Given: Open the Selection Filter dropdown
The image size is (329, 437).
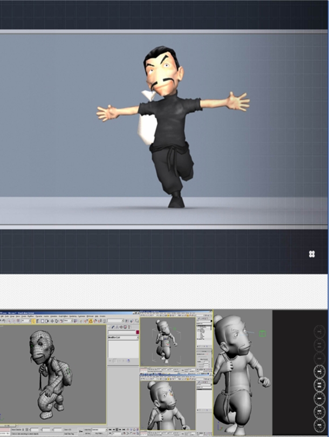Looking at the screenshot, I should pos(26,321).
